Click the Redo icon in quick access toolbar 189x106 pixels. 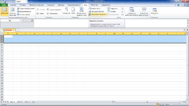click(12, 2)
